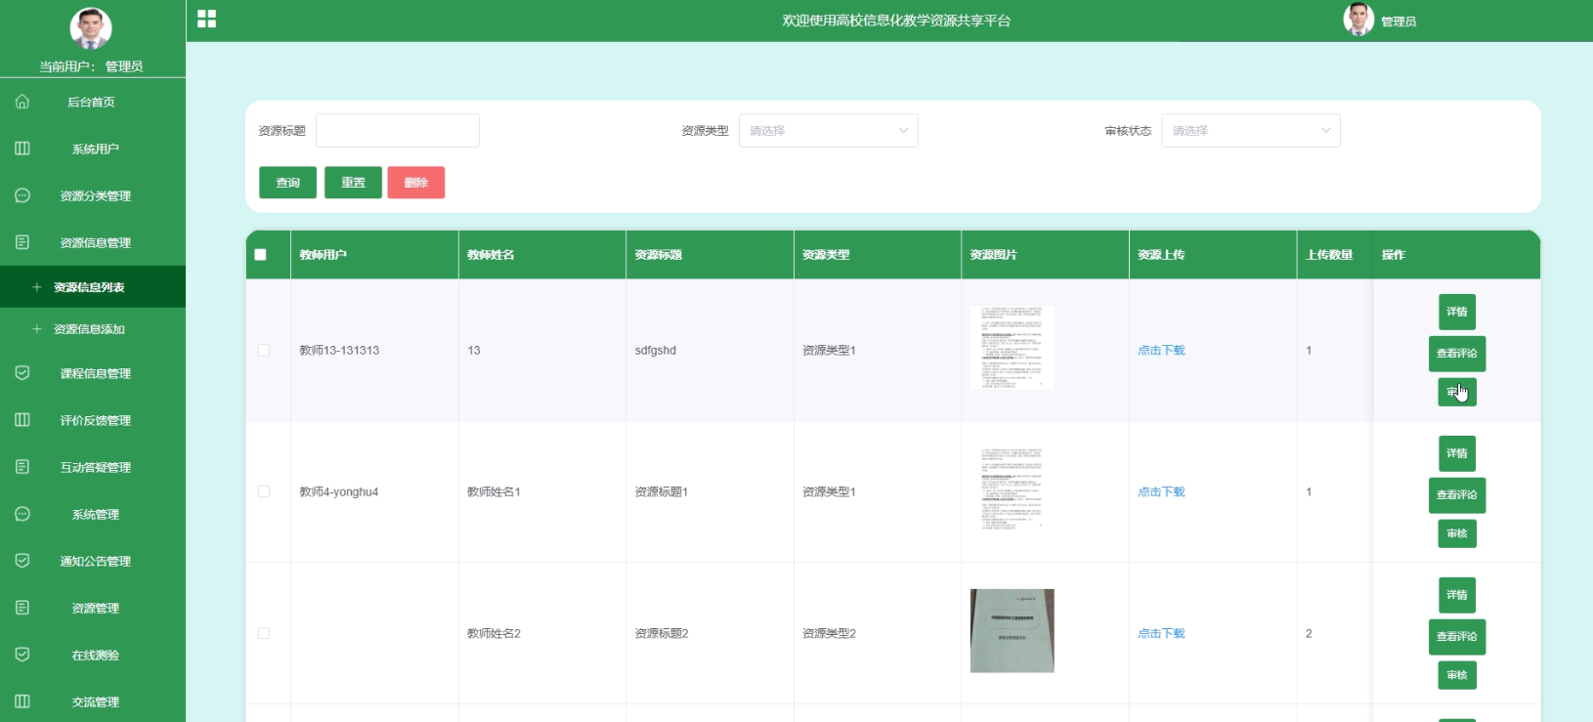Viewport: 1593px width, 722px height.
Task: Click the top-right 管理员 avatar
Action: click(x=1358, y=20)
